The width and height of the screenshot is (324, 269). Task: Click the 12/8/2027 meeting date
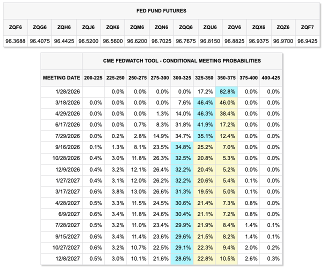[67, 258]
